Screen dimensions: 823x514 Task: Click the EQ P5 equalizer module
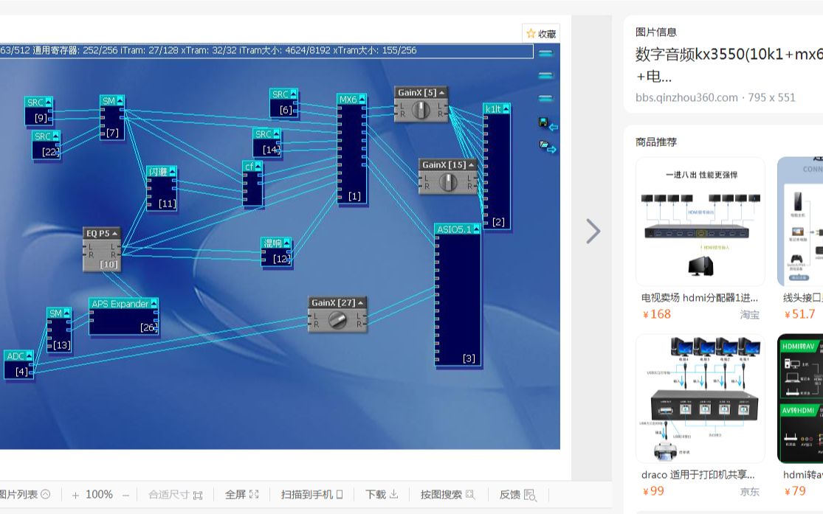click(x=101, y=251)
